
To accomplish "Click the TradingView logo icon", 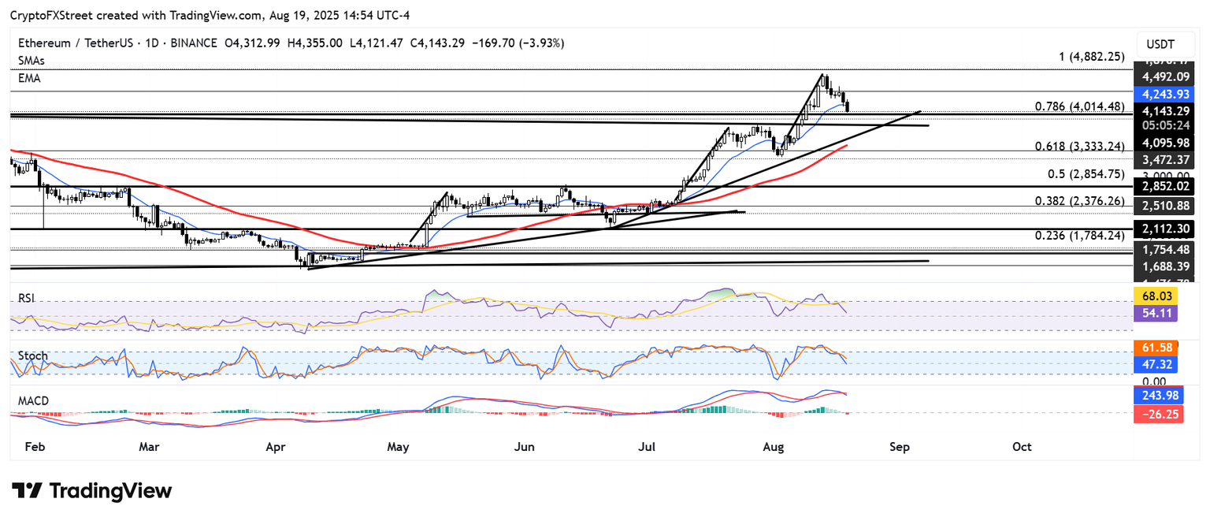I will (27, 491).
